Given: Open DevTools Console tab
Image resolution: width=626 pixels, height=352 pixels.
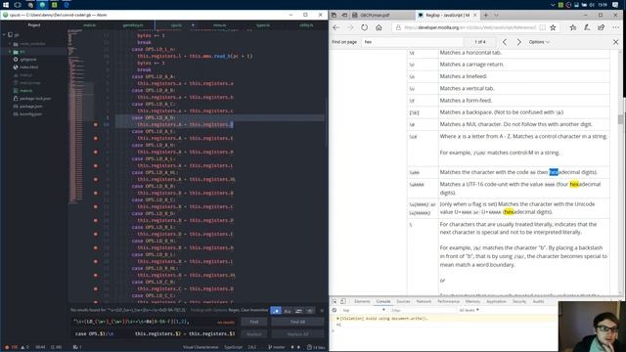Looking at the screenshot, I should tap(383, 301).
